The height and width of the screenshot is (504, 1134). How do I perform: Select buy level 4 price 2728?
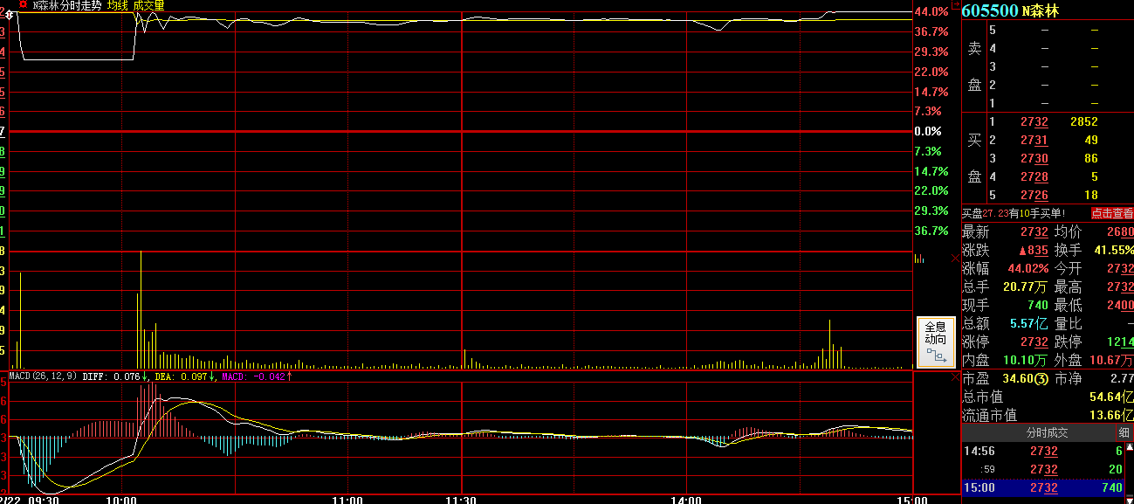1034,177
